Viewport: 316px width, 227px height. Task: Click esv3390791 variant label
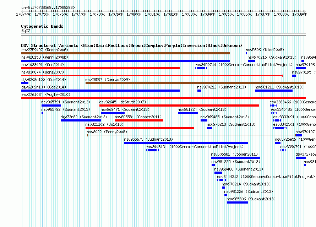pos(298,147)
